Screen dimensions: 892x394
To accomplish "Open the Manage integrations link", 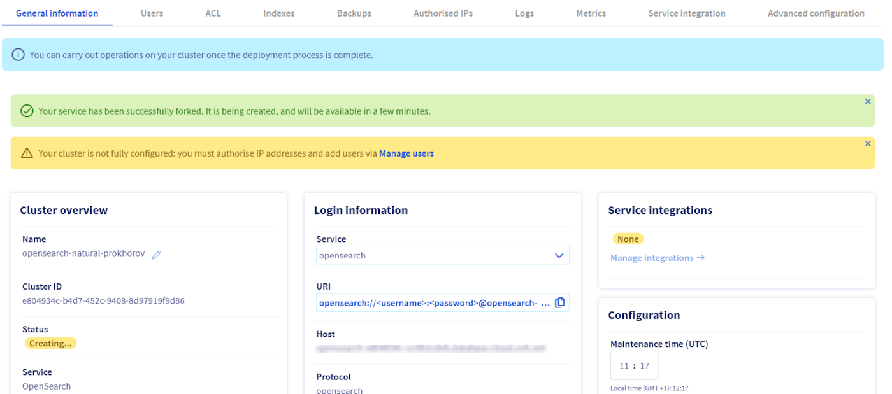I will tap(657, 258).
